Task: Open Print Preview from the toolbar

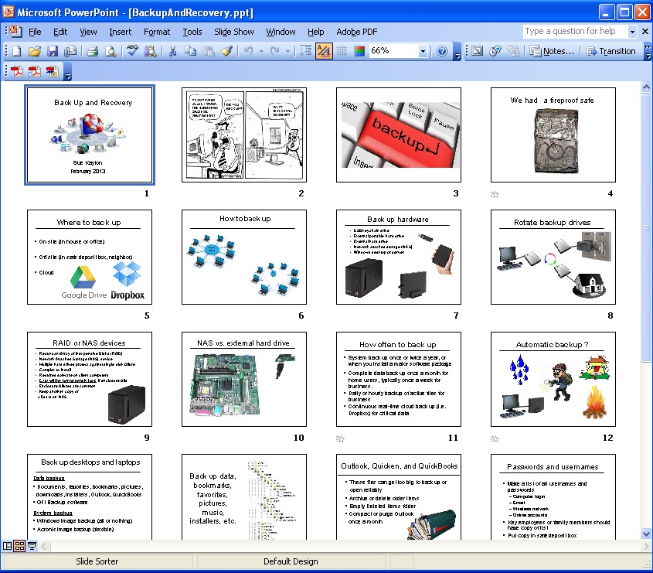Action: click(111, 51)
